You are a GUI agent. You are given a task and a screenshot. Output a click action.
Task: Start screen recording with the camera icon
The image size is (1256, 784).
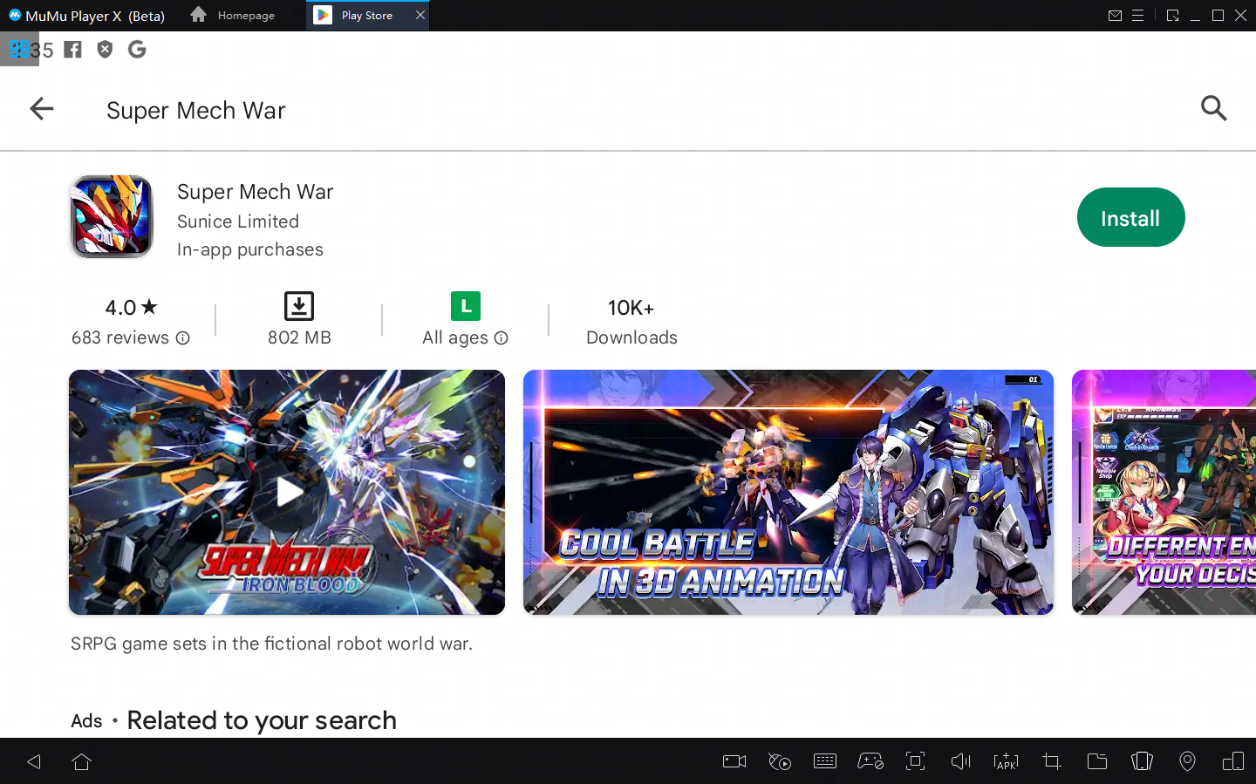point(734,761)
